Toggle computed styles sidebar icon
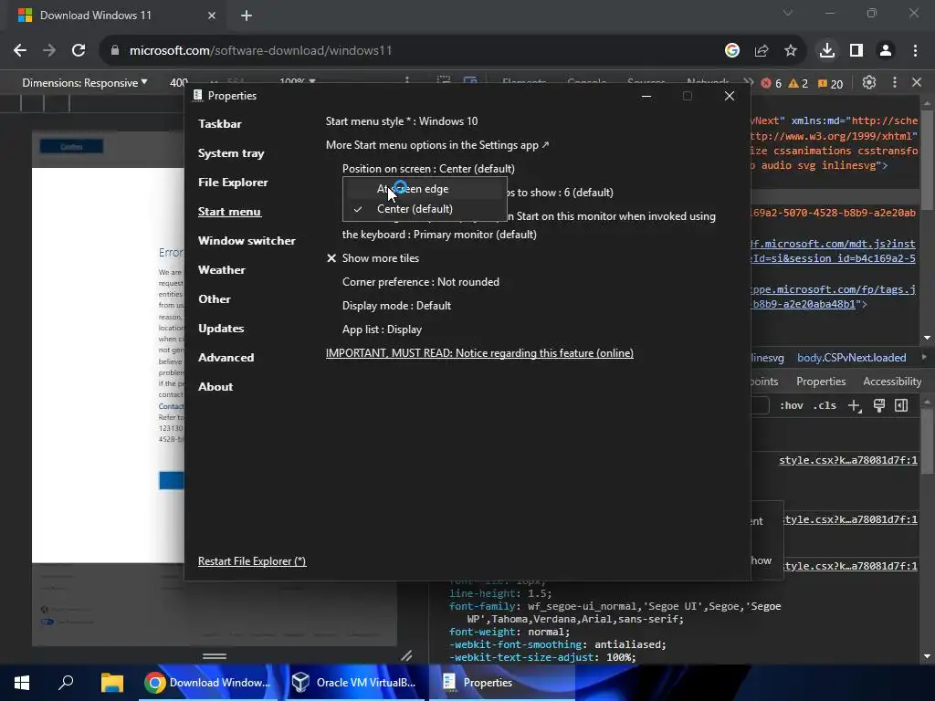 coord(901,405)
